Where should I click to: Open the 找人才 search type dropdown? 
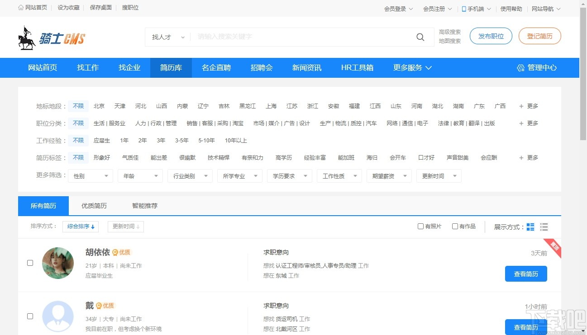tap(167, 37)
